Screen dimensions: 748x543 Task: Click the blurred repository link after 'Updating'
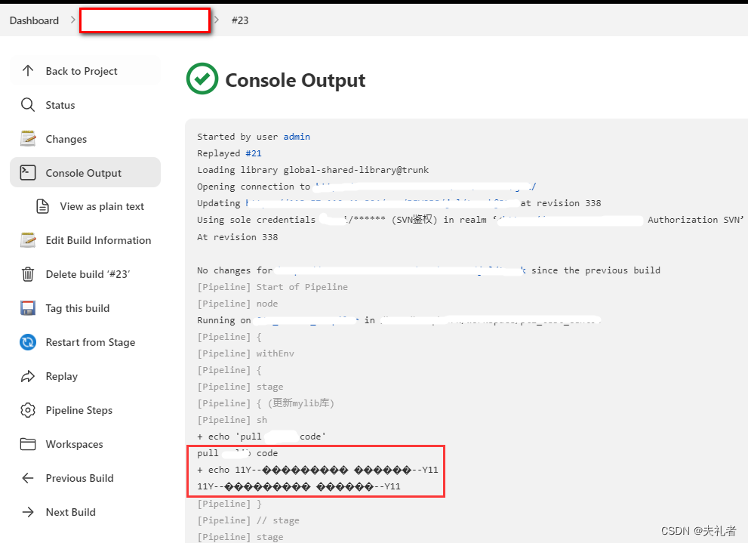[x=382, y=203]
